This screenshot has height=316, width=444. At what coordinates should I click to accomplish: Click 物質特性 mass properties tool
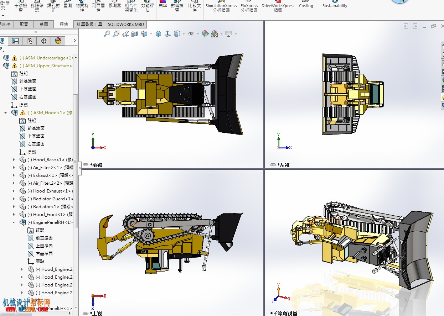[82, 6]
